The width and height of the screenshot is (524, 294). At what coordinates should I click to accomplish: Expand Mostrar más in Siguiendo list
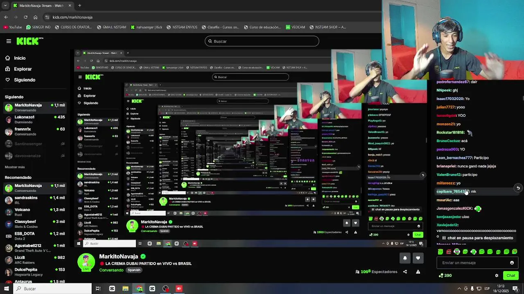[x=15, y=167]
